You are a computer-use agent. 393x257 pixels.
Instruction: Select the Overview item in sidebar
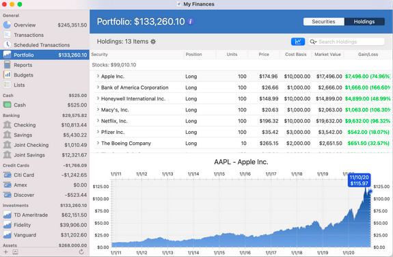44,25
